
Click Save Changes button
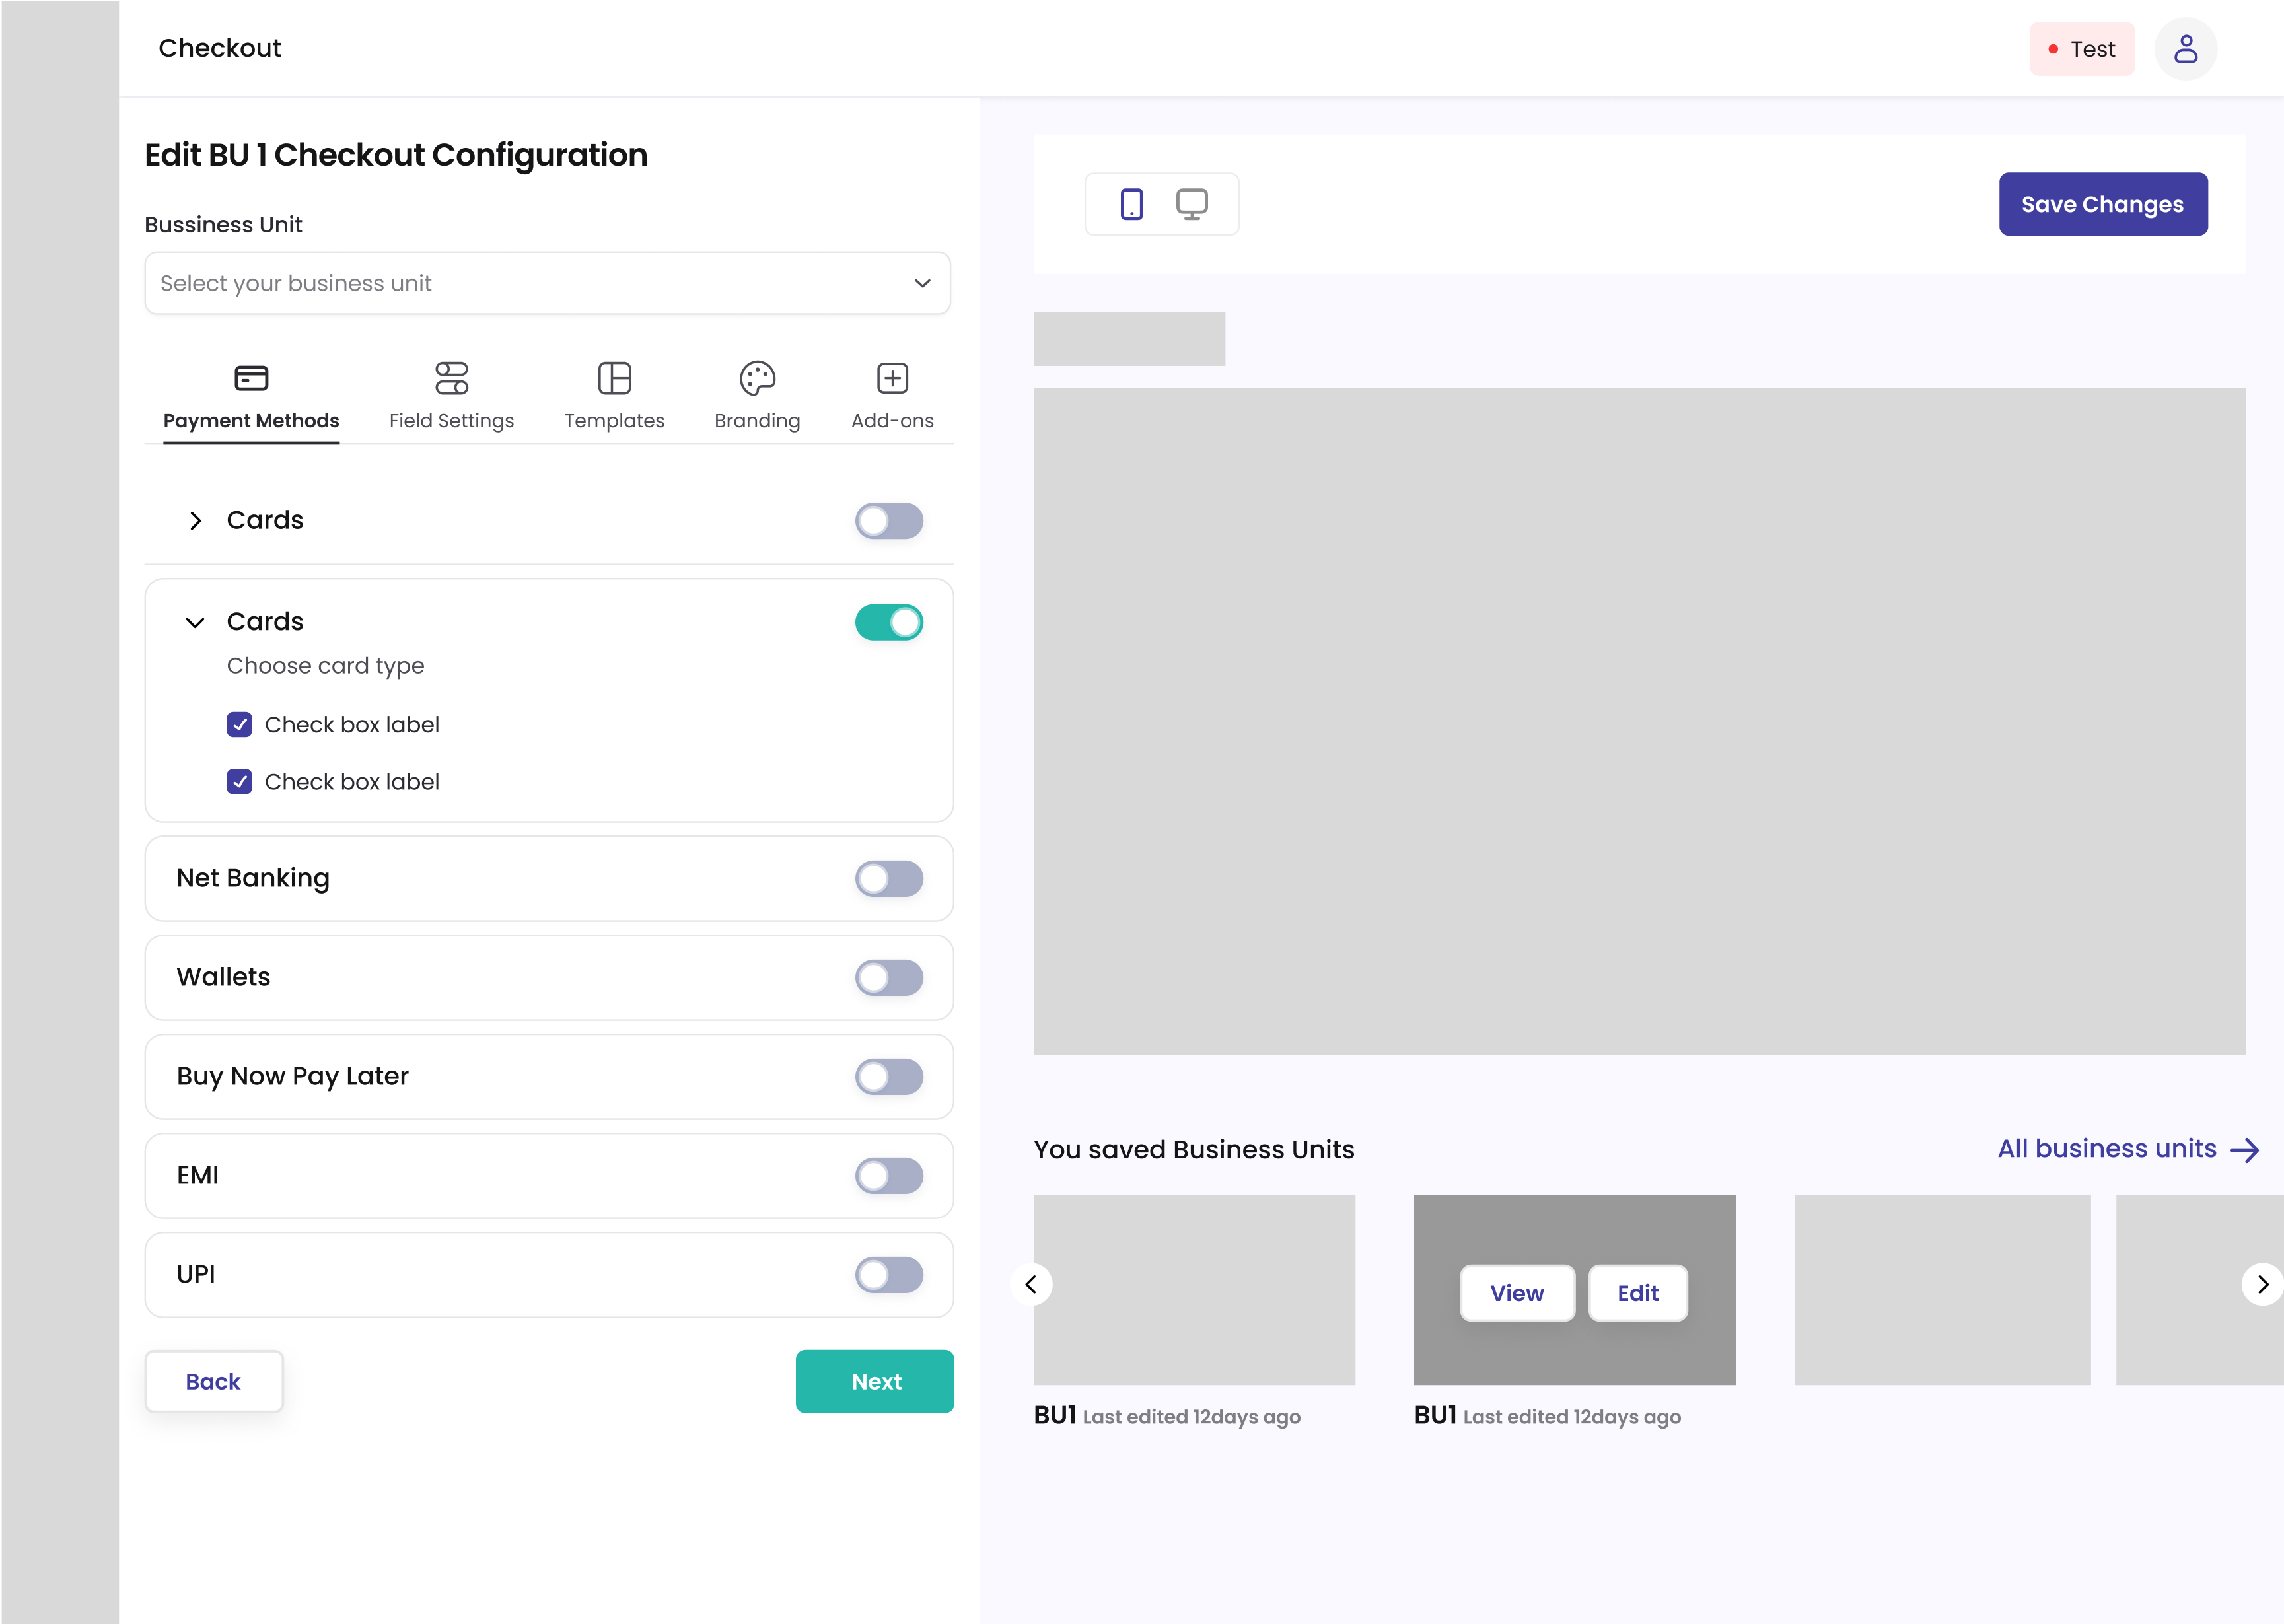pos(2103,204)
